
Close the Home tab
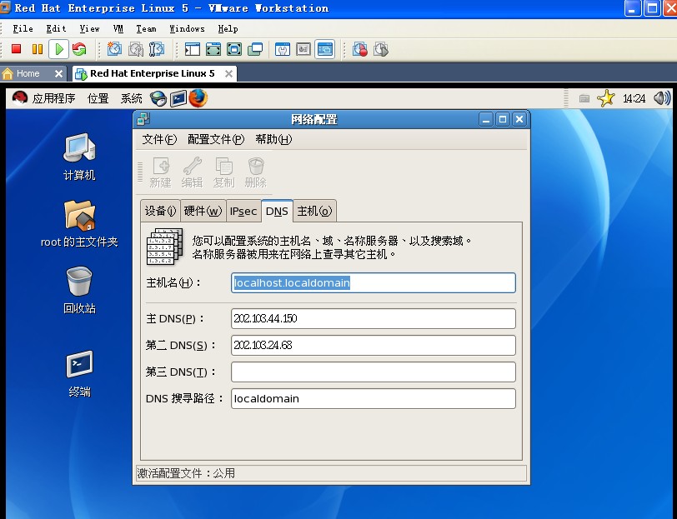pyautogui.click(x=58, y=74)
